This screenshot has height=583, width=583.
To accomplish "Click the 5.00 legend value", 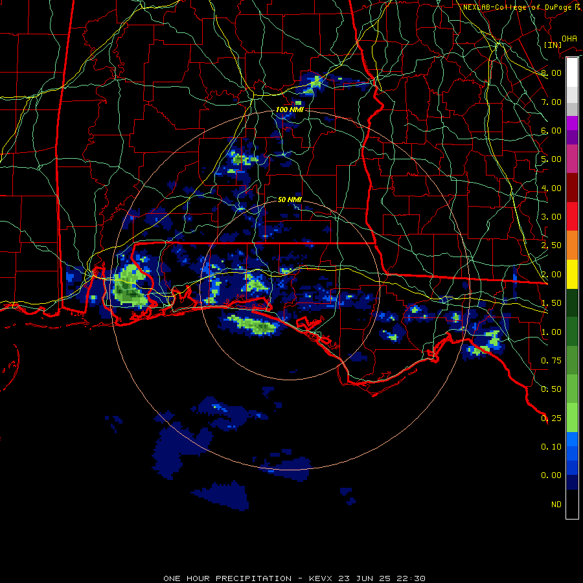I will (551, 159).
